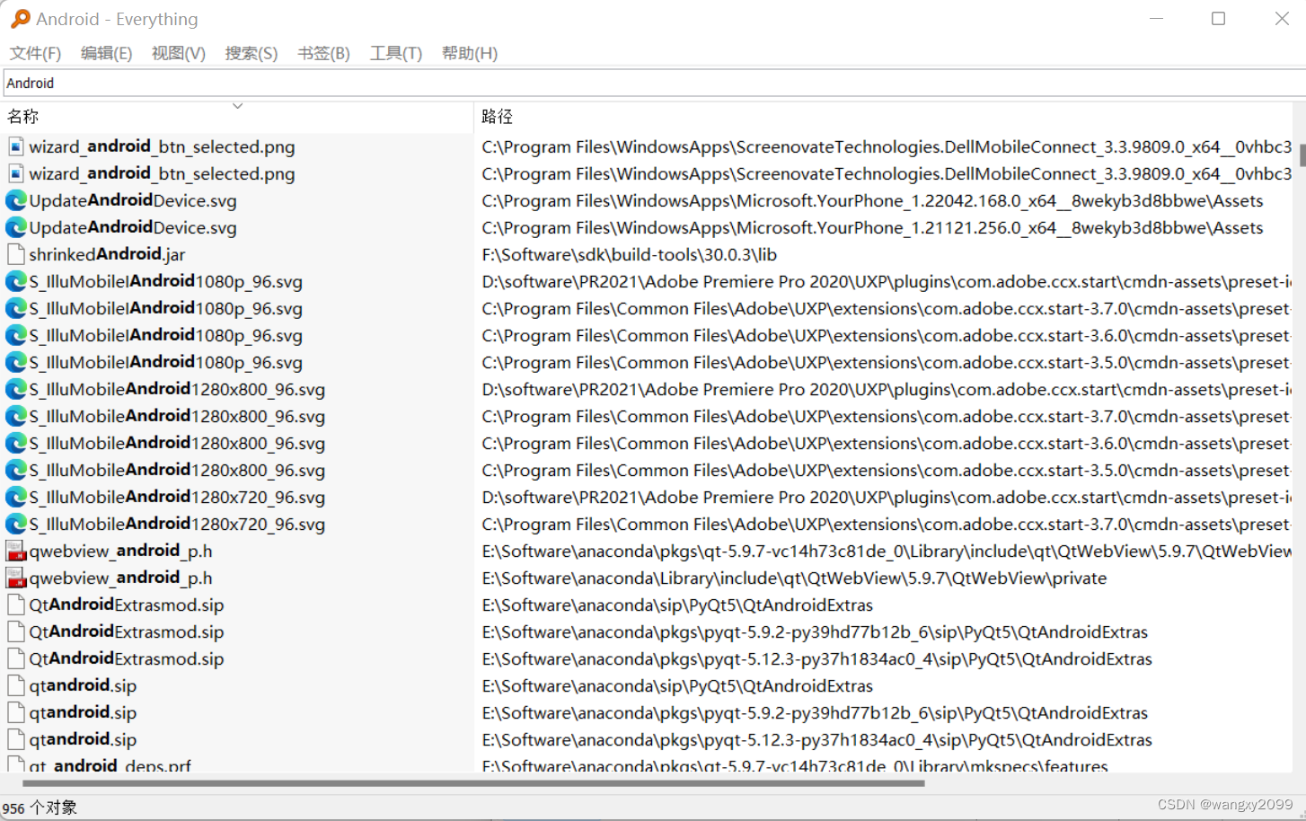Click icon of QtAndroidExtrasmod.sip in pyqt-5.9.2 row
The width and height of the screenshot is (1306, 821).
(16, 631)
